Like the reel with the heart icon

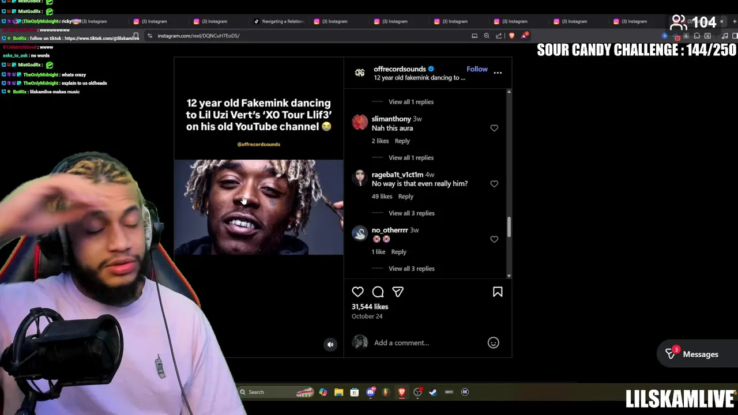coord(357,292)
